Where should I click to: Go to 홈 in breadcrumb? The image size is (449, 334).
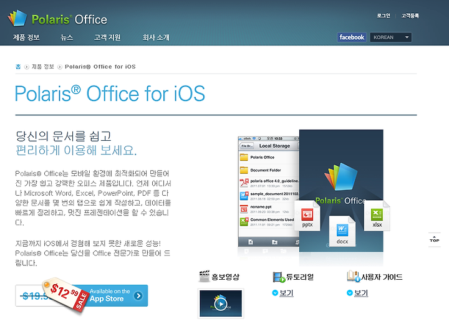coord(18,67)
